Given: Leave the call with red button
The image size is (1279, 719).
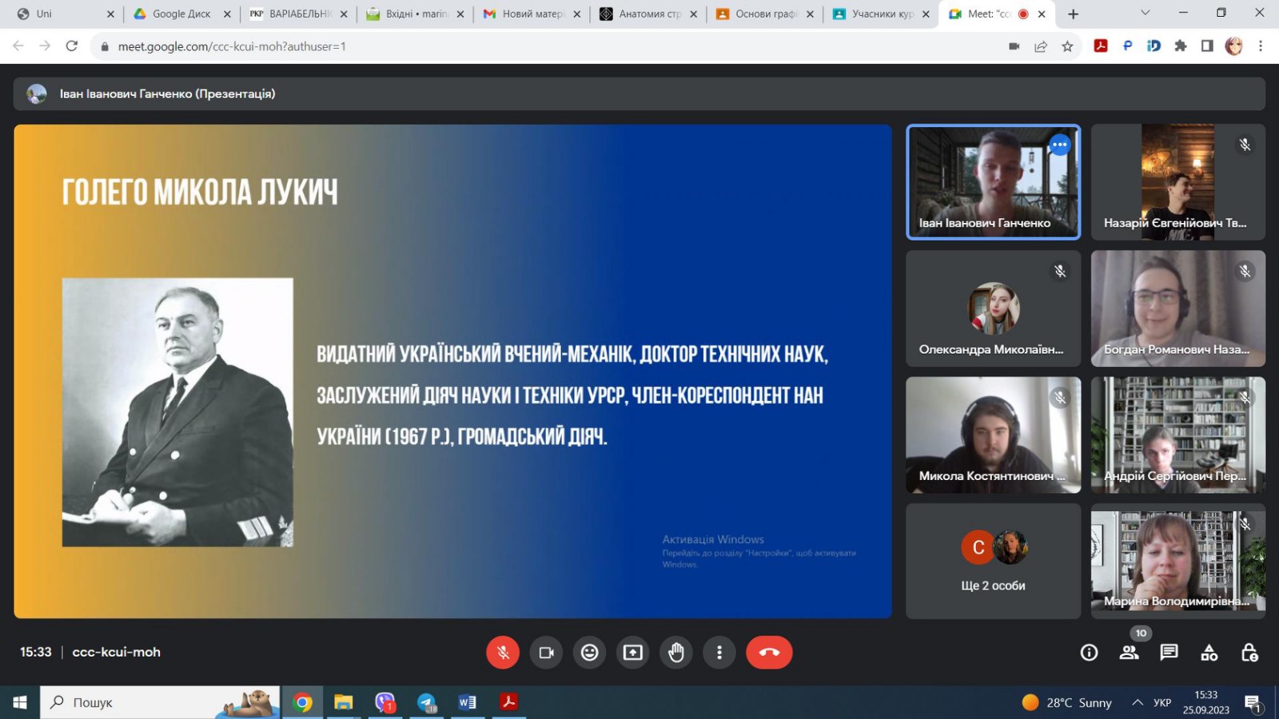Looking at the screenshot, I should pyautogui.click(x=769, y=653).
